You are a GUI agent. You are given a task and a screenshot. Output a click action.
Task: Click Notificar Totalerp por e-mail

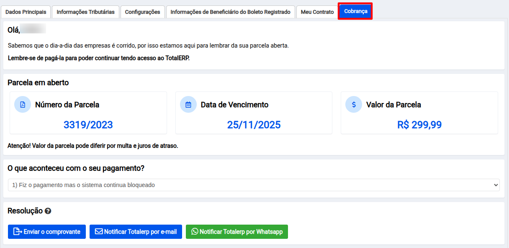tap(136, 232)
